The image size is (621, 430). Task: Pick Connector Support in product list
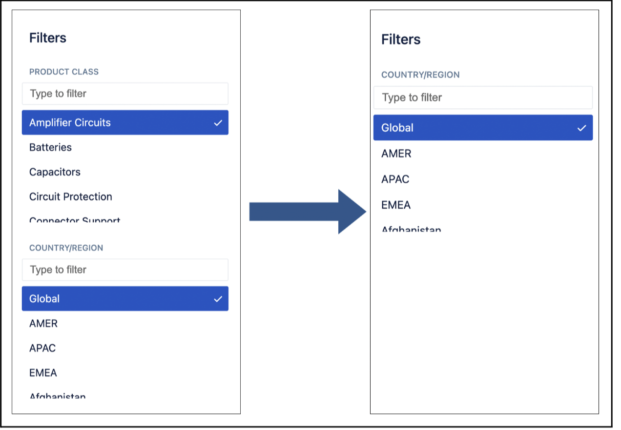click(x=75, y=220)
